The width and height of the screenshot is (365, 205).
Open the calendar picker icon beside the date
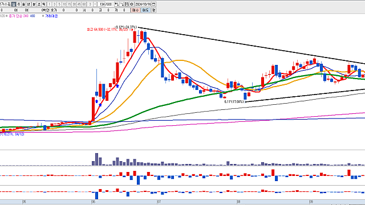coord(153,4)
